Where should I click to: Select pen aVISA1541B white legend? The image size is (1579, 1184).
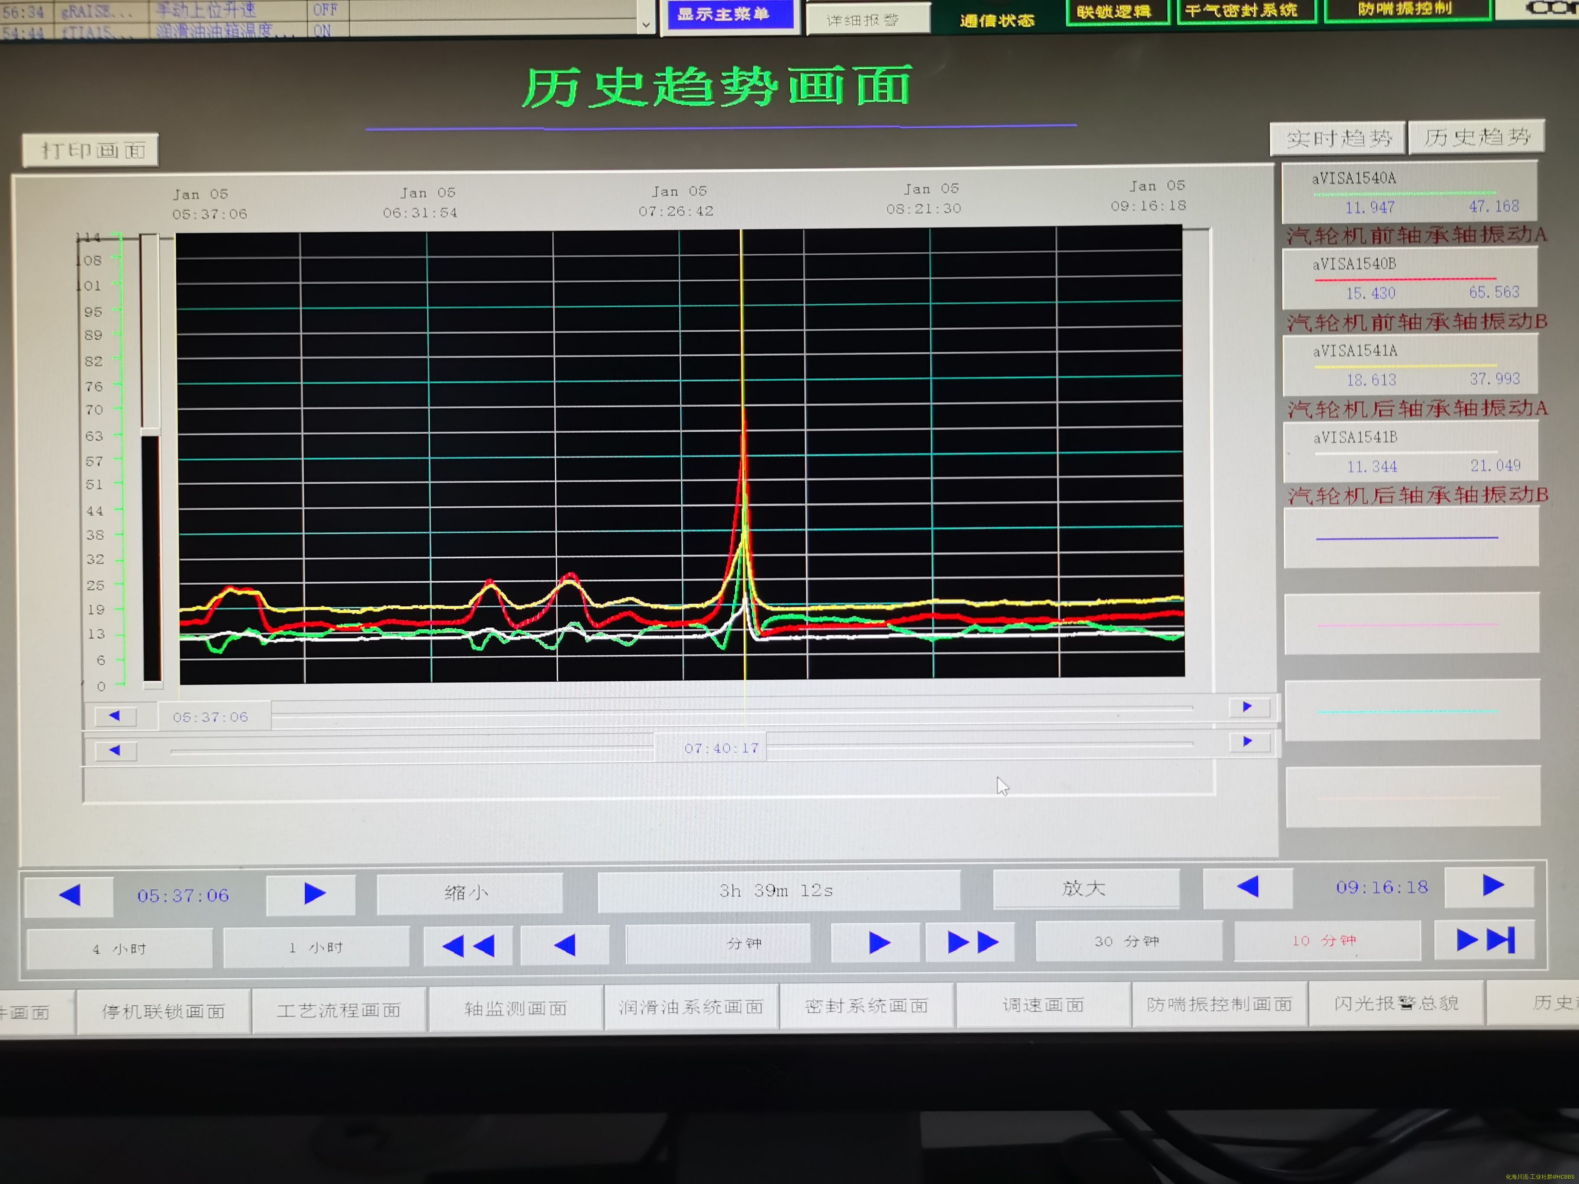(1411, 452)
